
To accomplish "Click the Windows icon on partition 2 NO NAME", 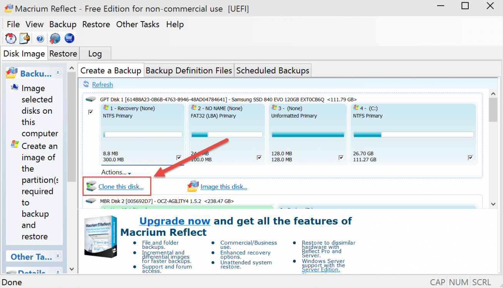I will (x=193, y=108).
